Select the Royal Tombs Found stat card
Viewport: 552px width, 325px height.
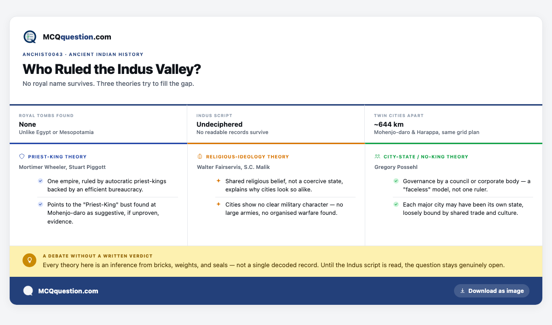[x=98, y=124]
